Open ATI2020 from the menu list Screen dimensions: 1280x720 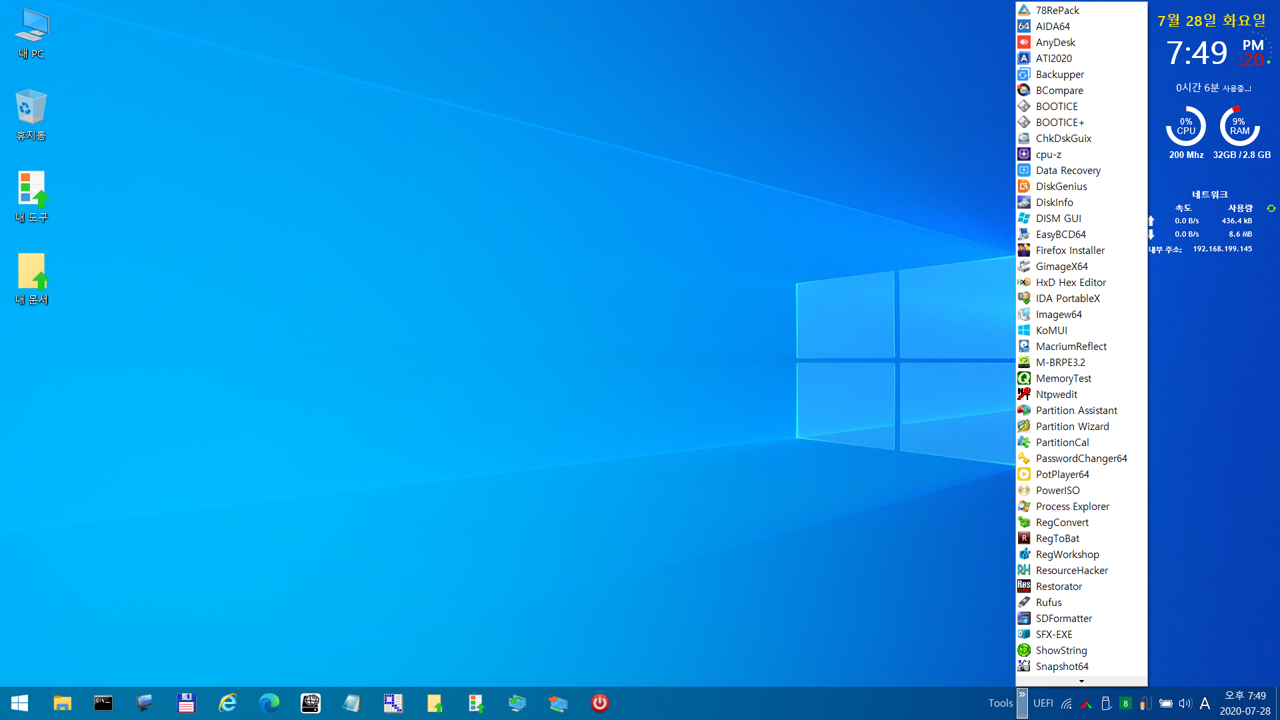[x=1081, y=58]
